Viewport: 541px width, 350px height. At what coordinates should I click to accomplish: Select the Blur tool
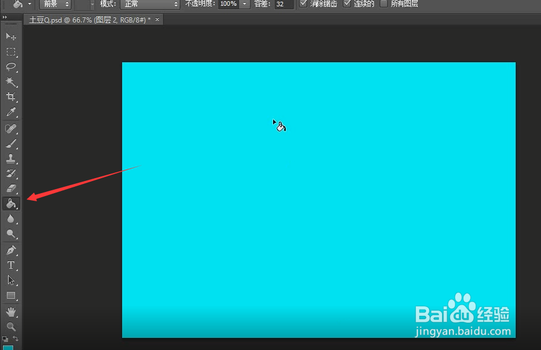11,219
